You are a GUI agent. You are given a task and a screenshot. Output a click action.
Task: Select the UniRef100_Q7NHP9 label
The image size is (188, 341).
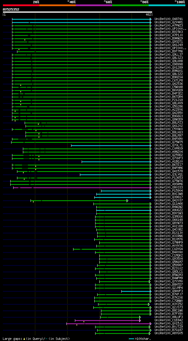pyautogui.click(x=169, y=243)
